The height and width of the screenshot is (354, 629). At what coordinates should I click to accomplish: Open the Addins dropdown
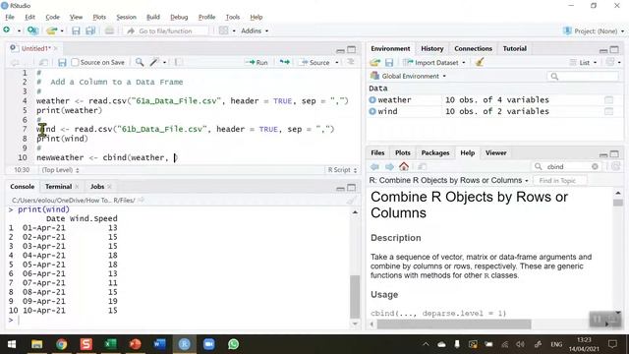[255, 30]
